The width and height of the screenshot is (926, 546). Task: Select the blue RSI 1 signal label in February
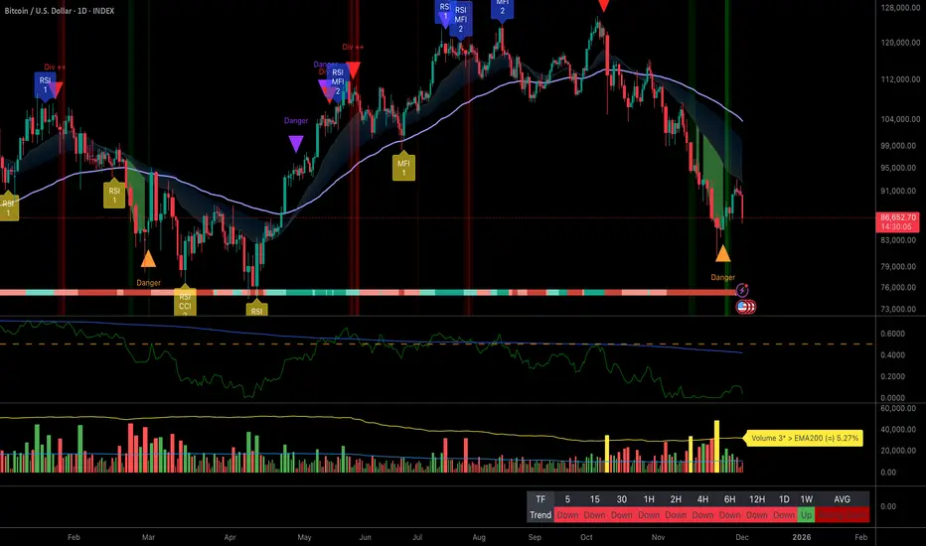tap(45, 85)
